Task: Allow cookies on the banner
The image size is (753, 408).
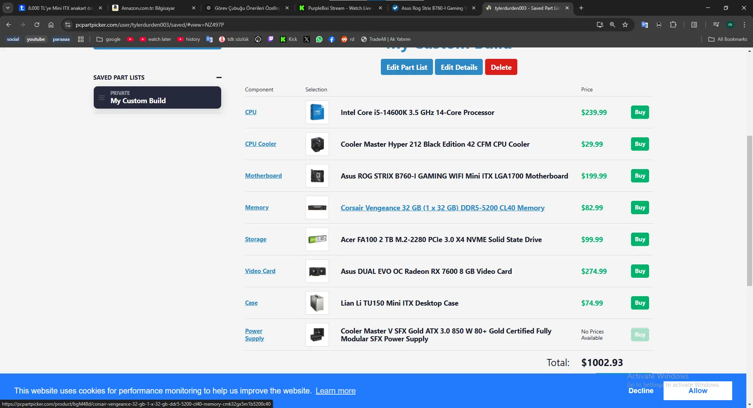Action: pyautogui.click(x=698, y=391)
